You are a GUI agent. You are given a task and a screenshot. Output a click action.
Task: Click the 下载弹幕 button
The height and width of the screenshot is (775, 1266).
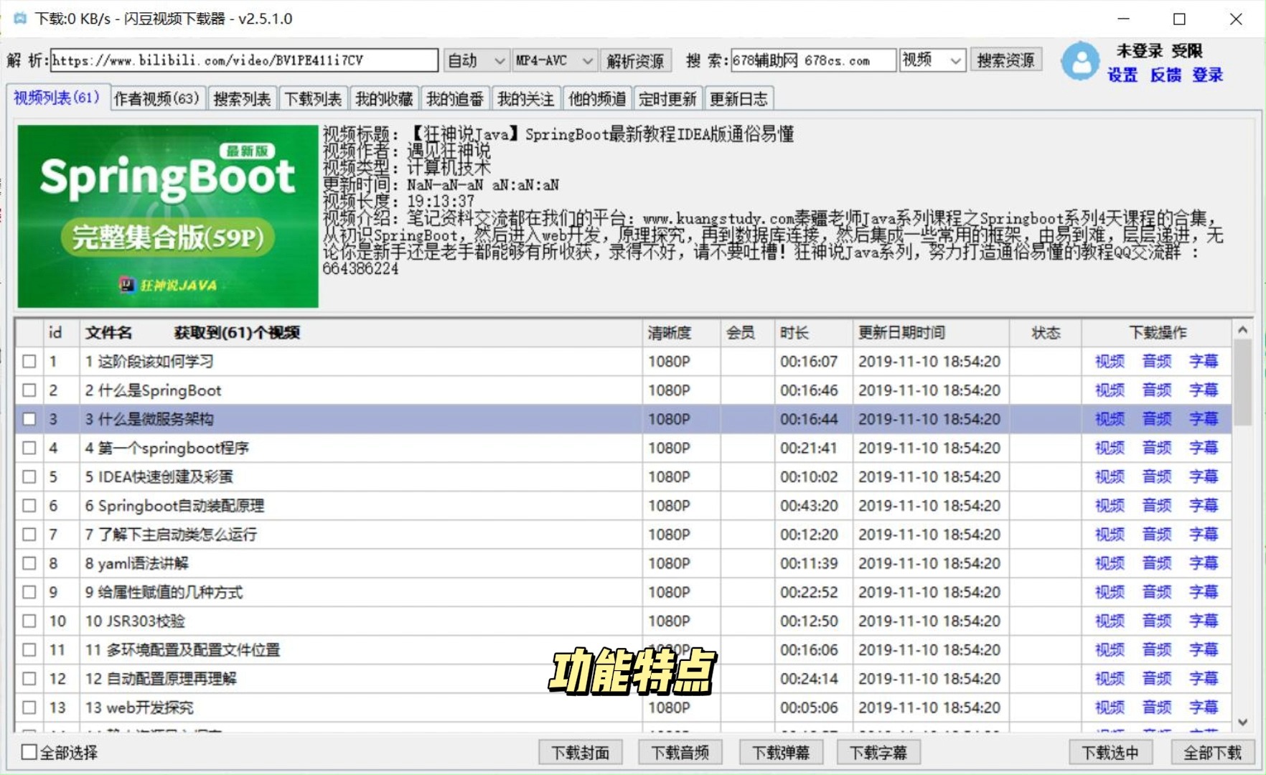(780, 752)
